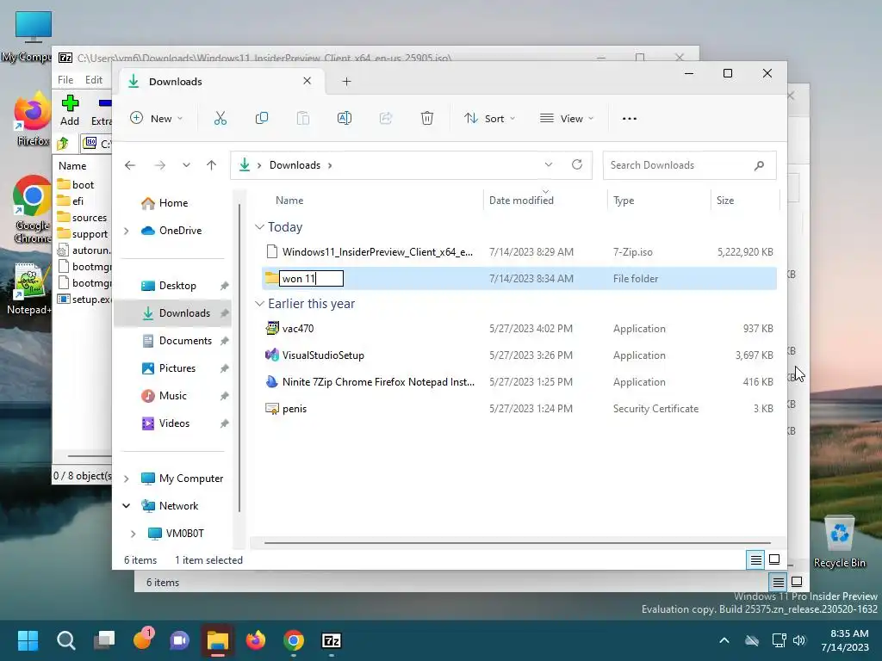
Task: Open Task View on taskbar
Action: point(104,640)
